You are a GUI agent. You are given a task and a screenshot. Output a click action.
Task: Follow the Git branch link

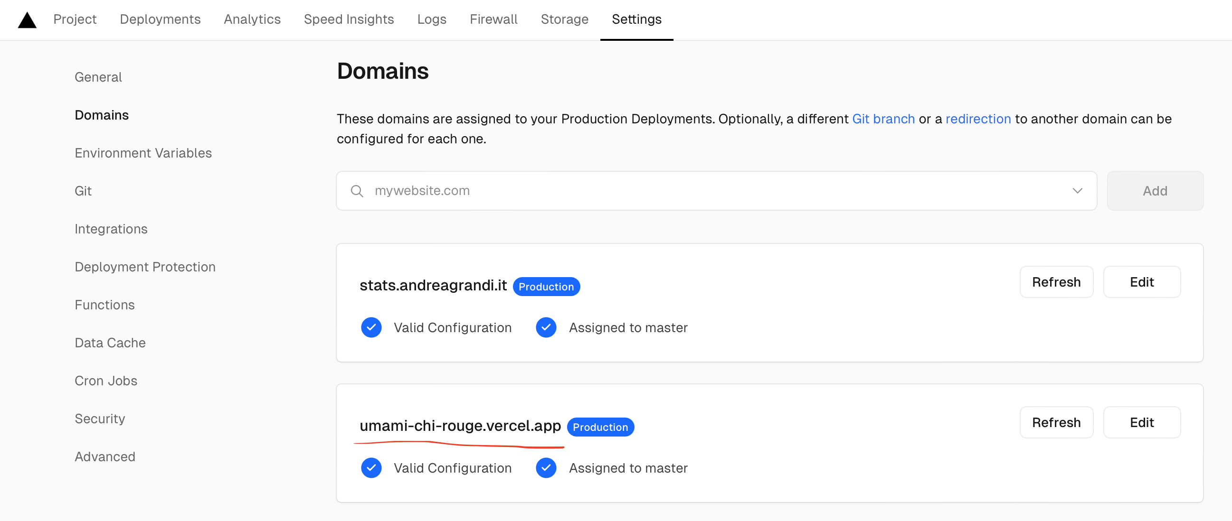[883, 119]
